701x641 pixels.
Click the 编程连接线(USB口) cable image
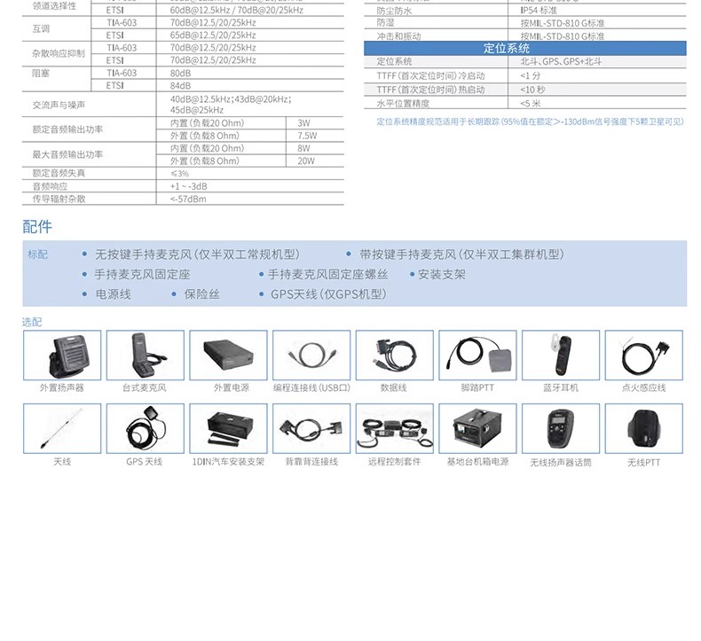pyautogui.click(x=311, y=356)
